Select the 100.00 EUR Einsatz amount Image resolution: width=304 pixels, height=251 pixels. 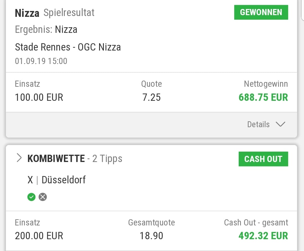coord(39,97)
